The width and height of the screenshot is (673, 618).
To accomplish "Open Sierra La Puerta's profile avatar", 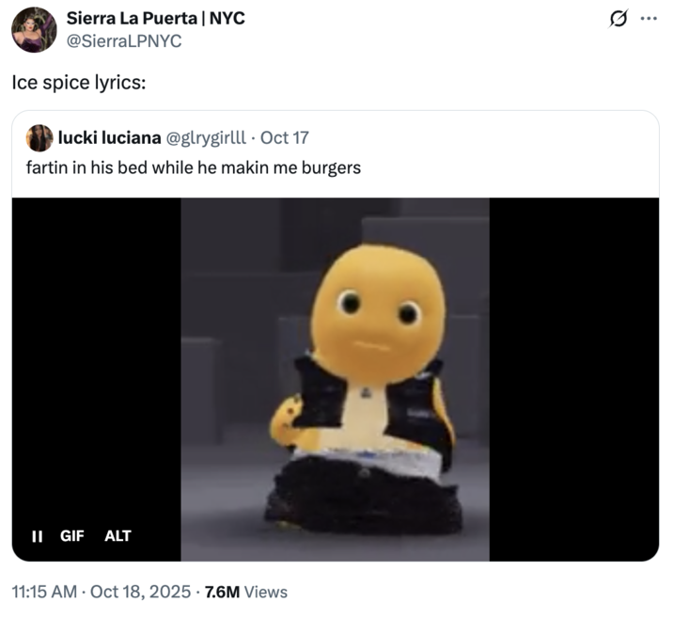I will (x=34, y=30).
